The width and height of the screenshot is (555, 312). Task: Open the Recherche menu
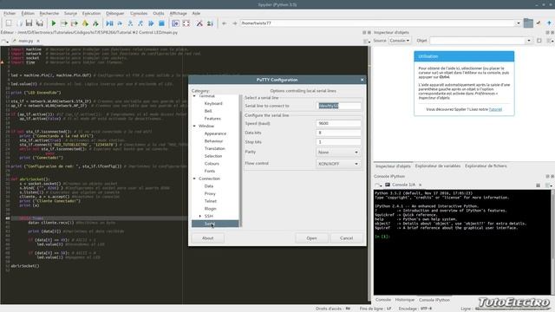pos(49,14)
